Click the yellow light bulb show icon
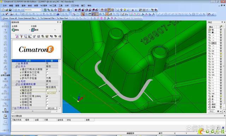226x136 pixels. [125, 10]
